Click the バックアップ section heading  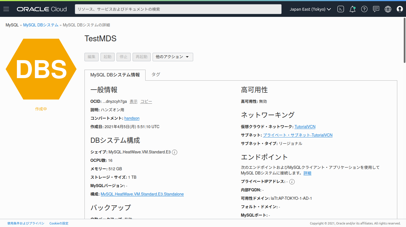click(111, 208)
